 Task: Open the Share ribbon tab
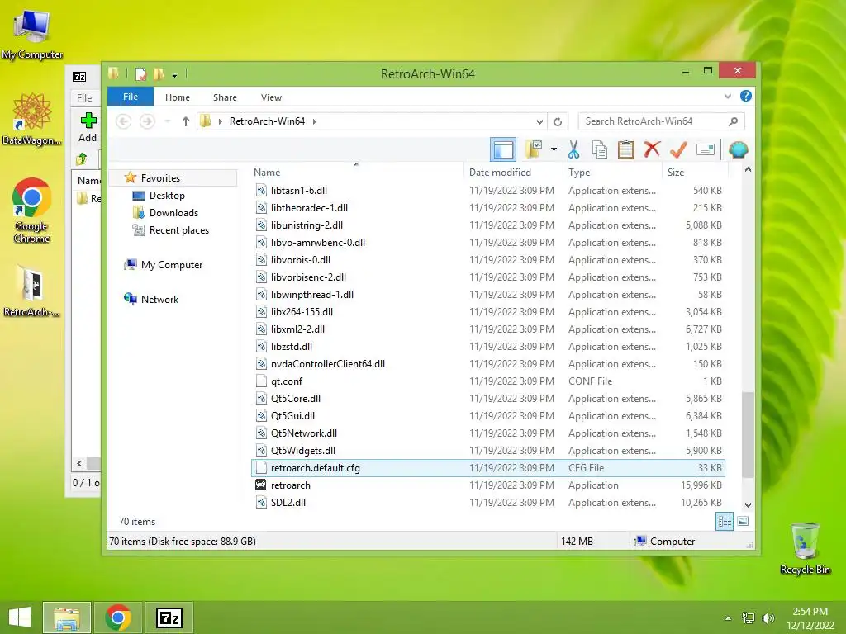(x=225, y=97)
